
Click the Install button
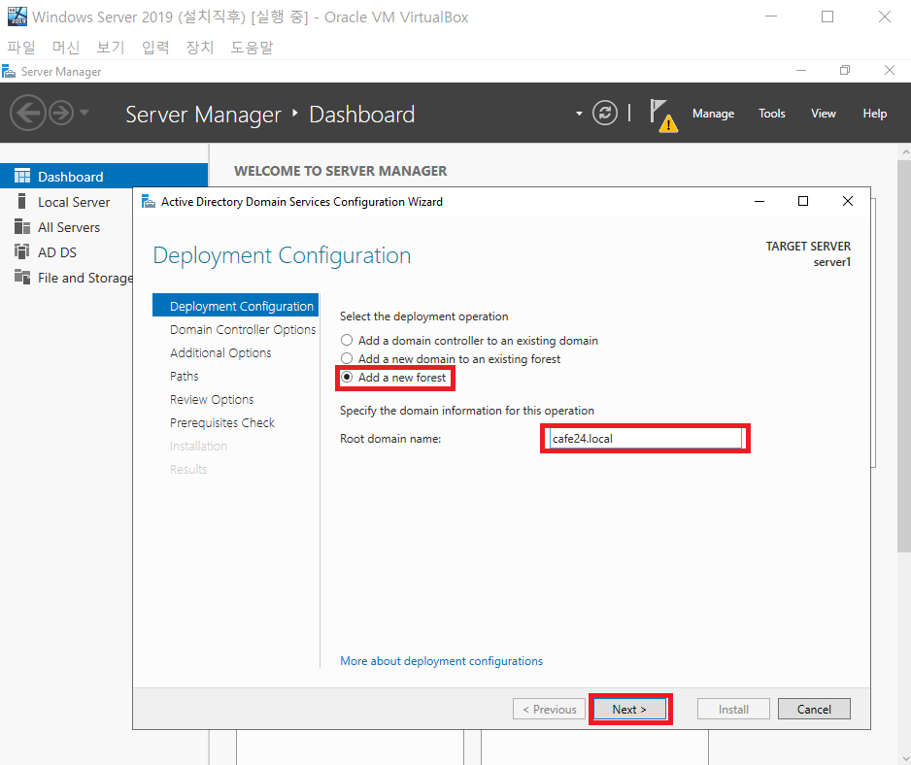(733, 710)
